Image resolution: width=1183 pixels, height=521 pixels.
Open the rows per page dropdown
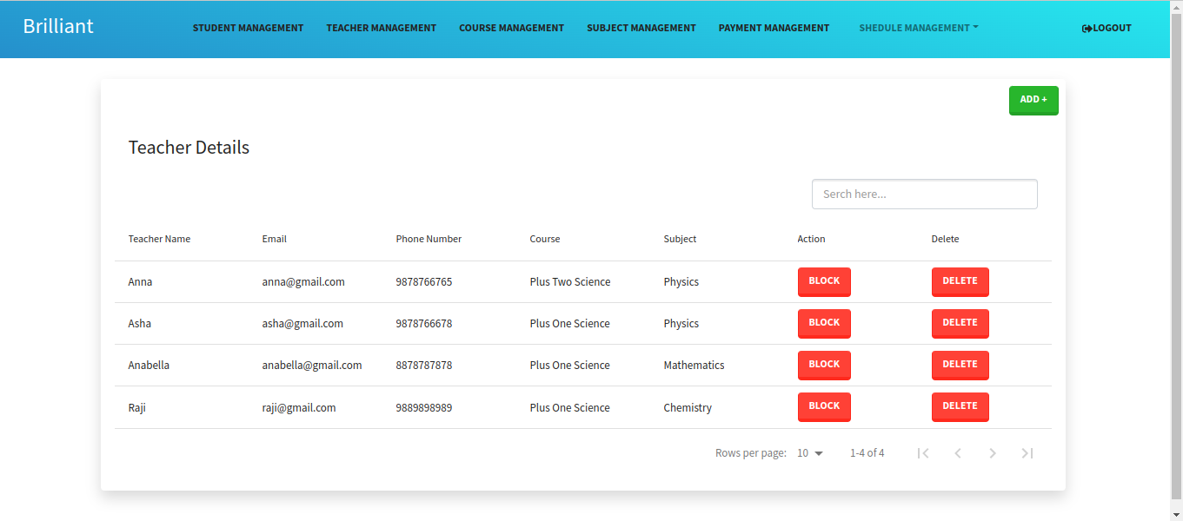pyautogui.click(x=810, y=453)
